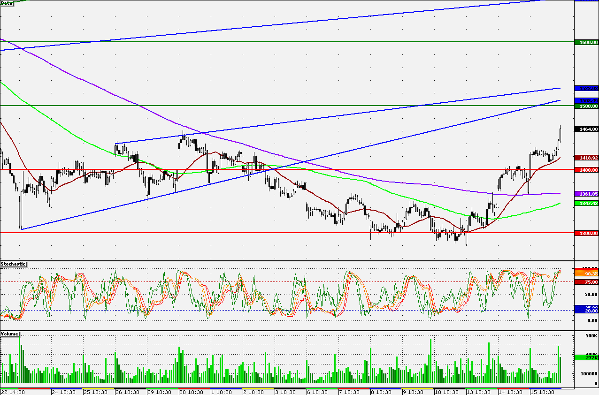Click the 8 10:30 time axis label
Viewport: 599px width, 395px height.
[381, 392]
